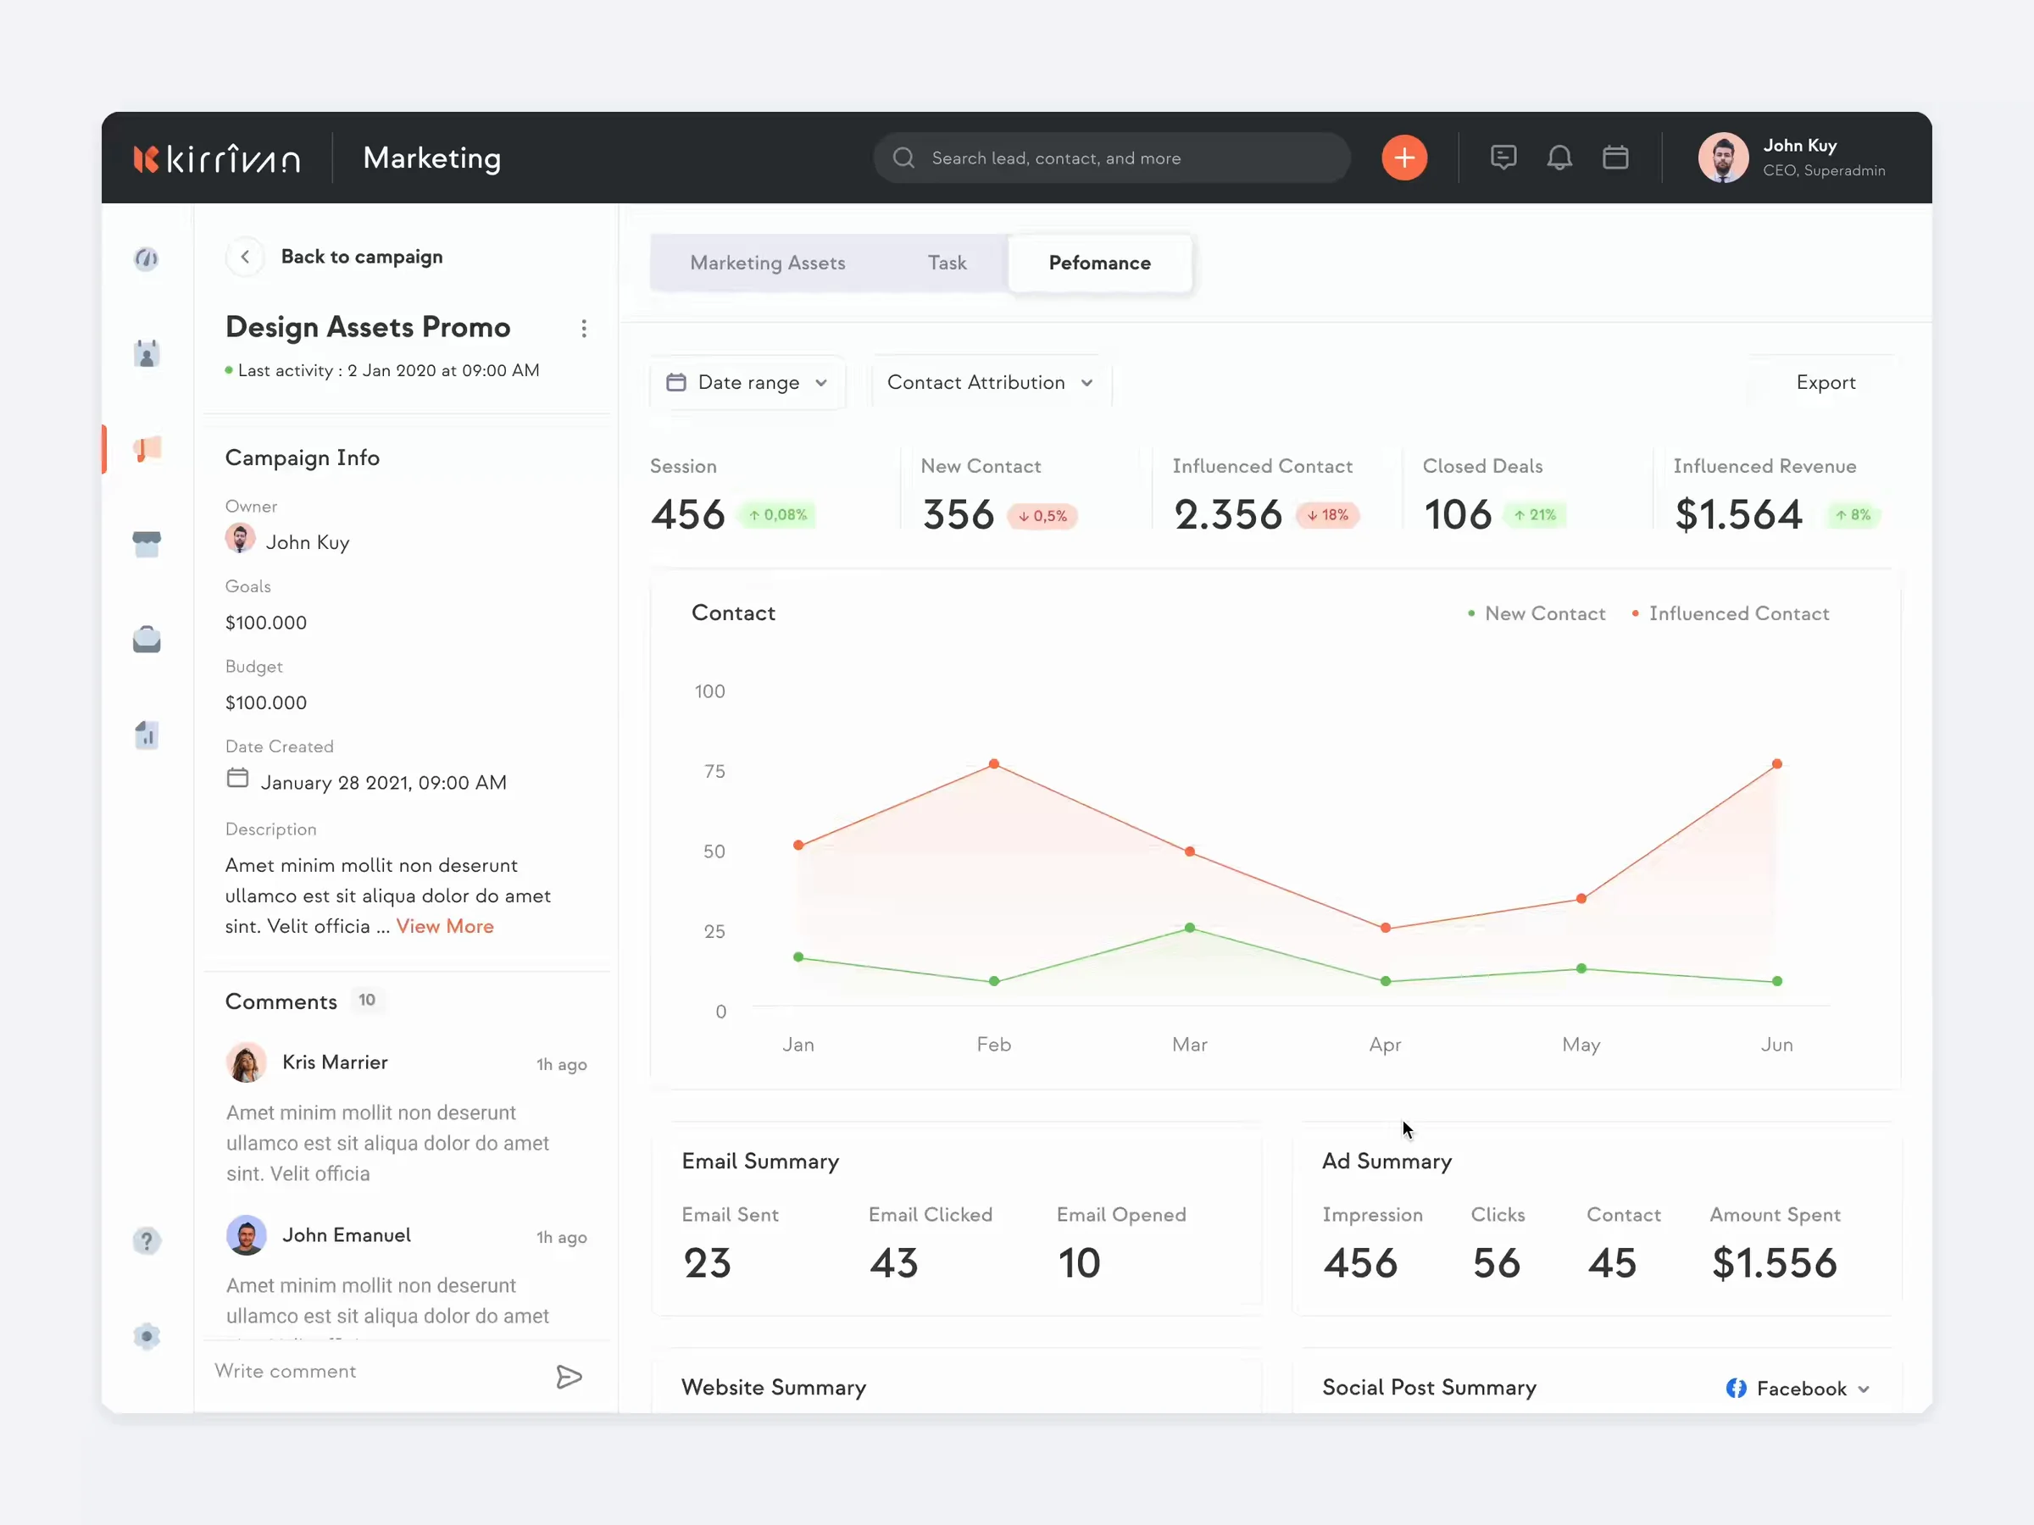The image size is (2034, 1525).
Task: Open the settings gear sidebar icon
Action: pyautogui.click(x=147, y=1335)
